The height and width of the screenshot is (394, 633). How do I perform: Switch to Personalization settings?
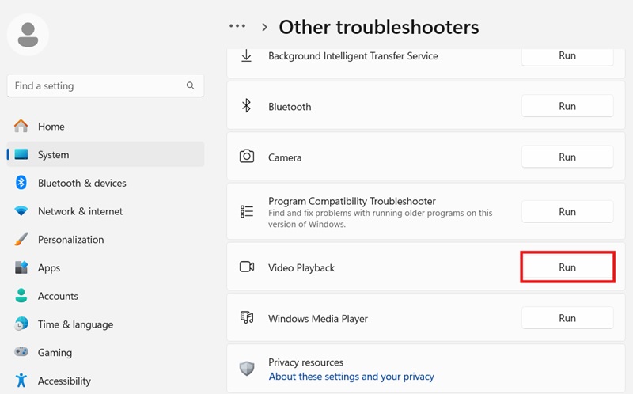click(106, 240)
